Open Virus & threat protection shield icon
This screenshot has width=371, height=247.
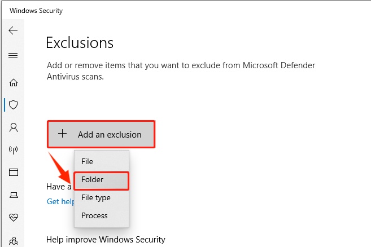(x=14, y=105)
